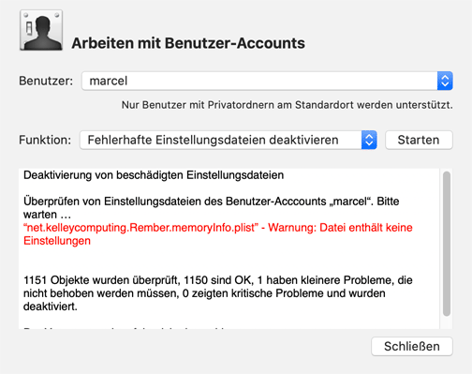Click the 'Funktion:' label
472x374 pixels.
[45, 140]
